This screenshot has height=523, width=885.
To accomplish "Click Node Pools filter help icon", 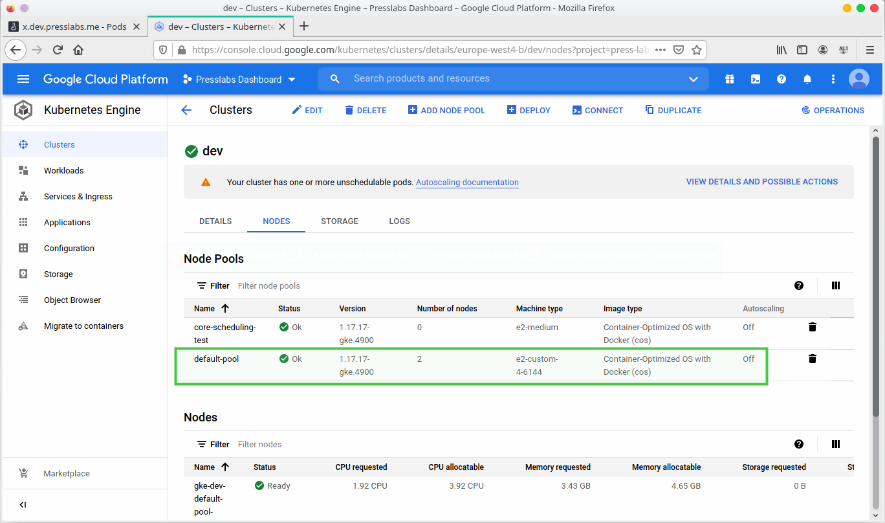I will click(799, 285).
